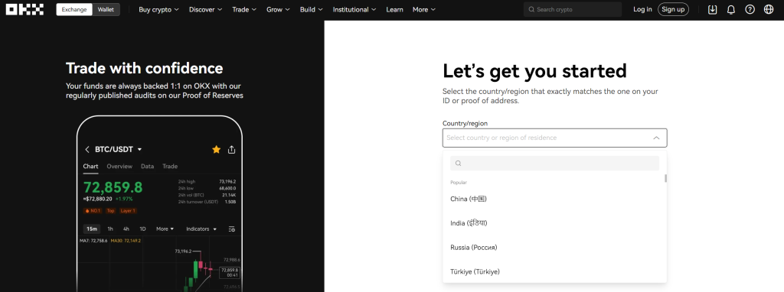The height and width of the screenshot is (292, 784).
Task: Select the Trade tab on phone mockup
Action: tap(170, 166)
